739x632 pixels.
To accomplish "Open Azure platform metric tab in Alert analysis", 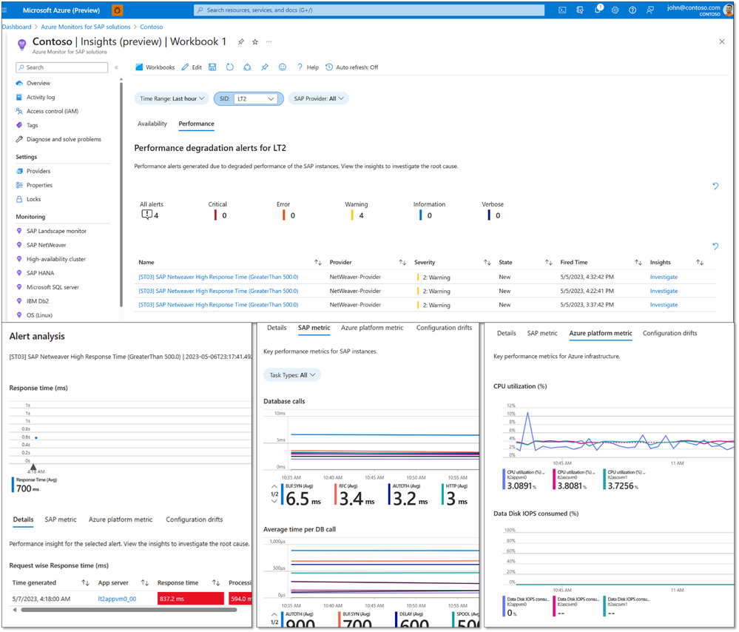I will coord(121,520).
